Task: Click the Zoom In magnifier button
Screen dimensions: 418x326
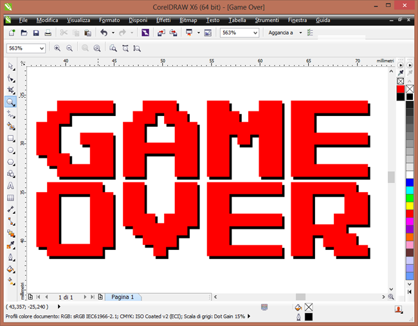Action: point(57,48)
